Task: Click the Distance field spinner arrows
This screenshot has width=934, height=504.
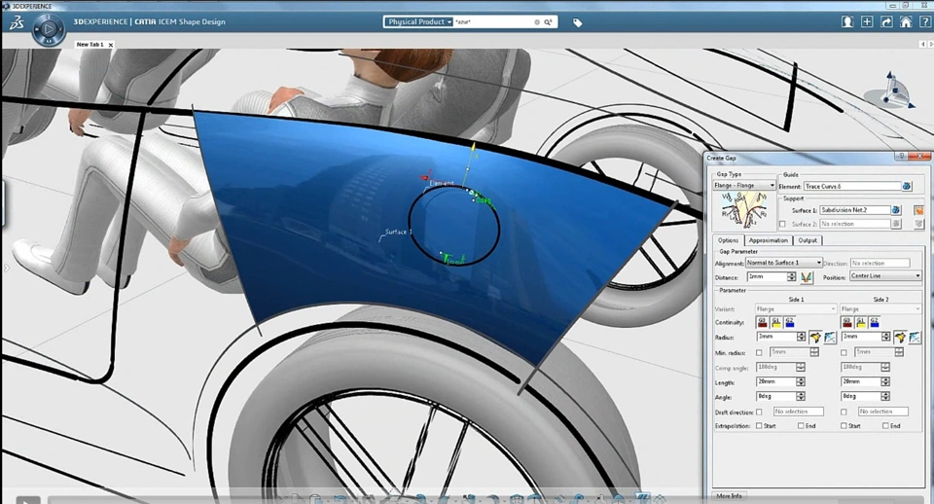Action: [x=791, y=277]
